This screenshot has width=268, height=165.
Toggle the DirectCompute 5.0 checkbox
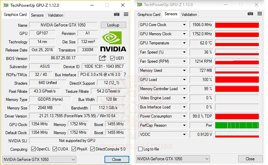[92, 149]
